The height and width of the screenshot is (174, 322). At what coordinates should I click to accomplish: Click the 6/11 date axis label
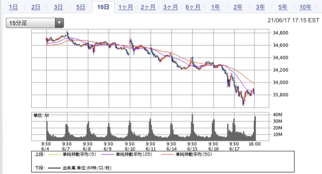click(x=151, y=149)
